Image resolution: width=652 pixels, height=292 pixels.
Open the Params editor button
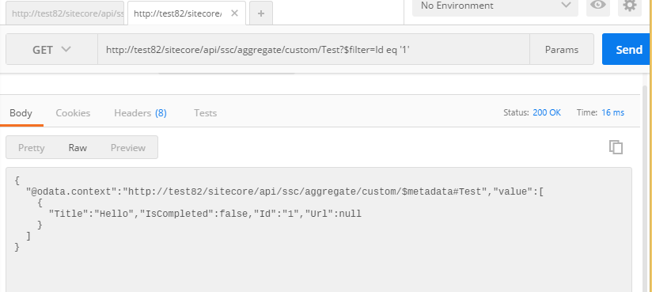pyautogui.click(x=561, y=50)
